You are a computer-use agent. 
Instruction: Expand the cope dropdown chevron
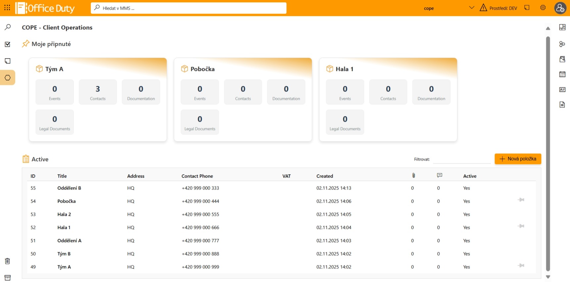pyautogui.click(x=472, y=8)
